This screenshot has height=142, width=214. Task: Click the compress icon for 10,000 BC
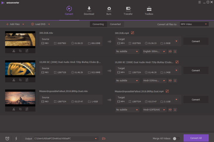click(x=170, y=81)
